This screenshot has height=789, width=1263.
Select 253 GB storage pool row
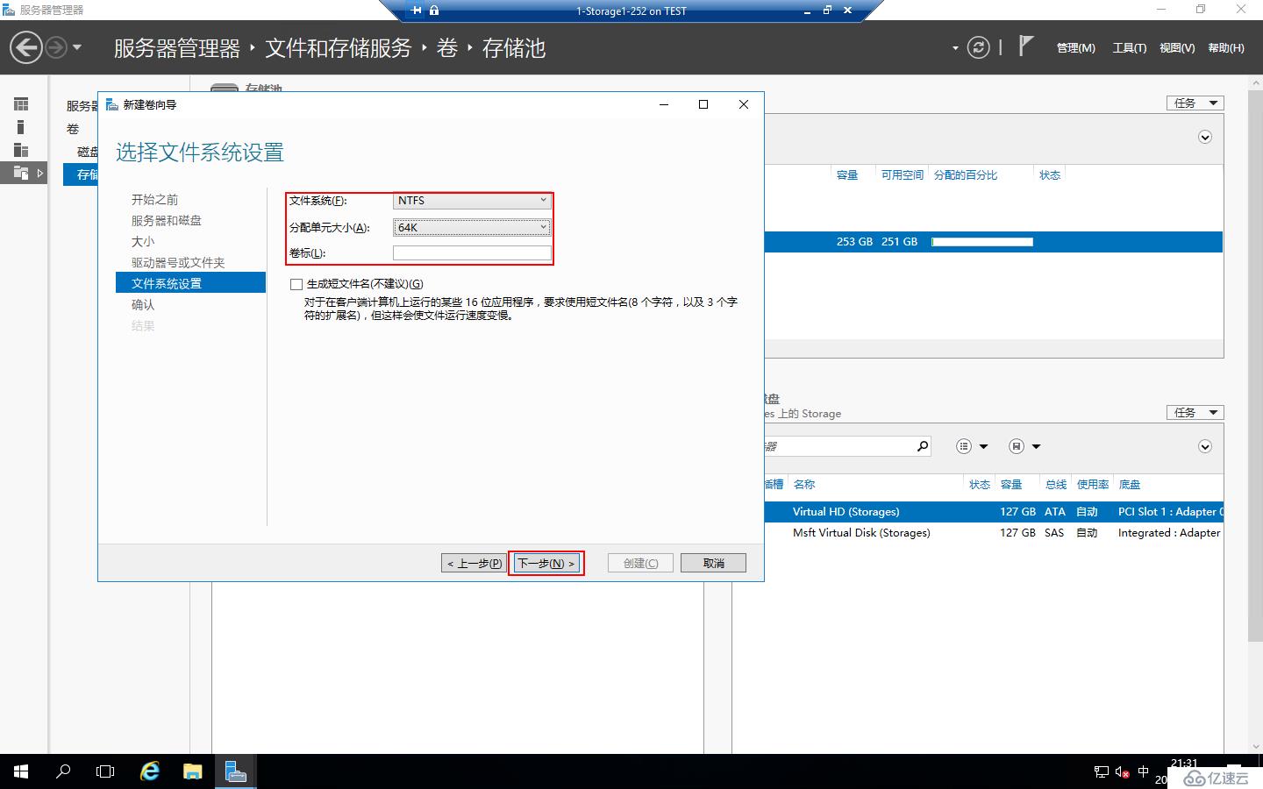click(x=994, y=242)
